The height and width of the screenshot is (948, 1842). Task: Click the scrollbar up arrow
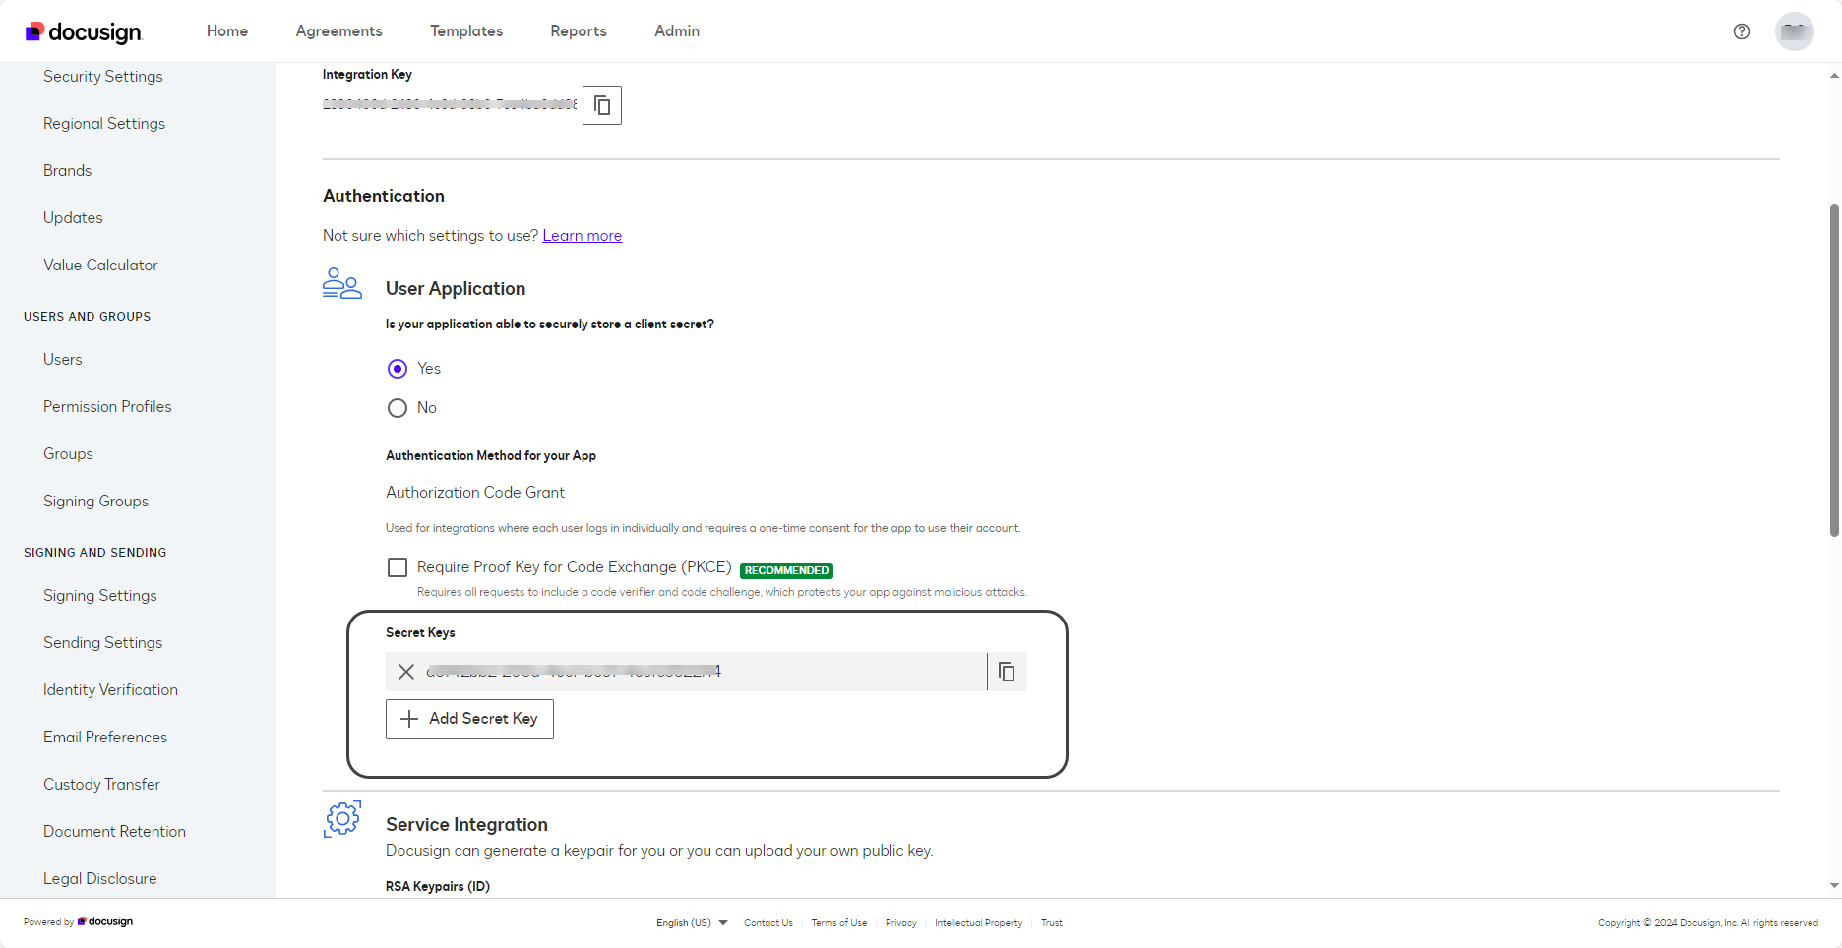coord(1834,75)
